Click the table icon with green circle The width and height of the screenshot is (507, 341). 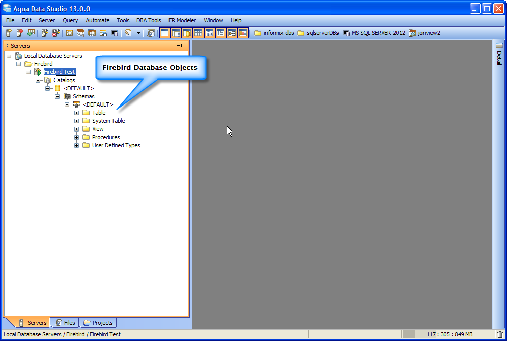click(x=31, y=33)
